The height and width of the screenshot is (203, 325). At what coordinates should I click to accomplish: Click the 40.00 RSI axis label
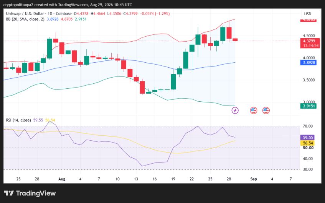click(308, 159)
